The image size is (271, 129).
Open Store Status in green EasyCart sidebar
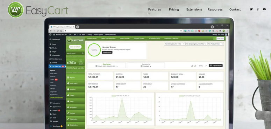pos(75,84)
